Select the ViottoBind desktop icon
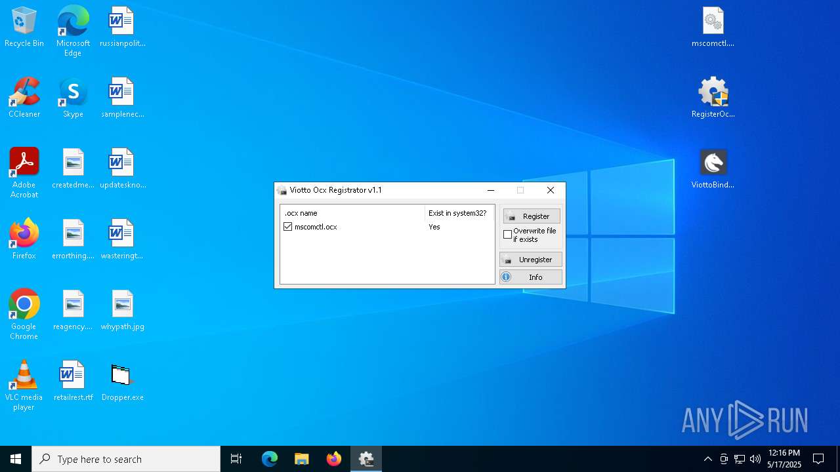 713,169
